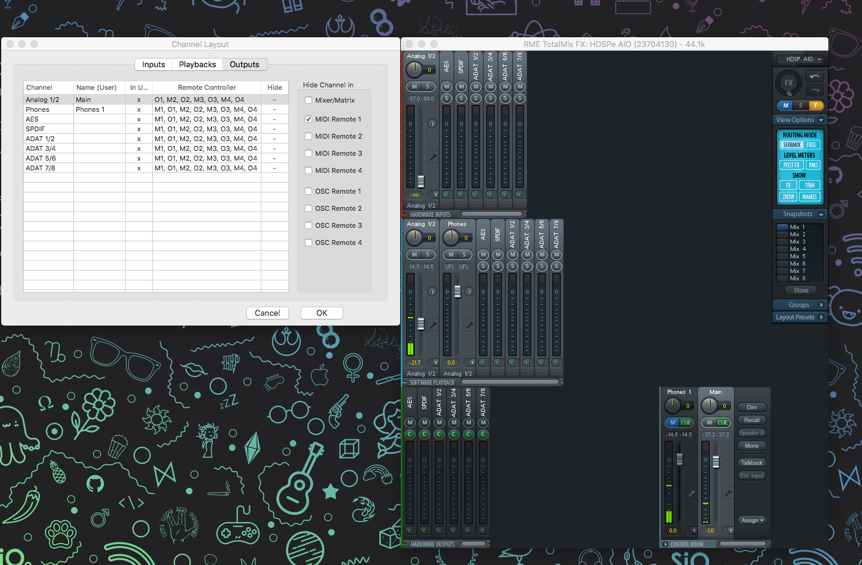Click the undo arrow icon in TotalMix

(814, 76)
